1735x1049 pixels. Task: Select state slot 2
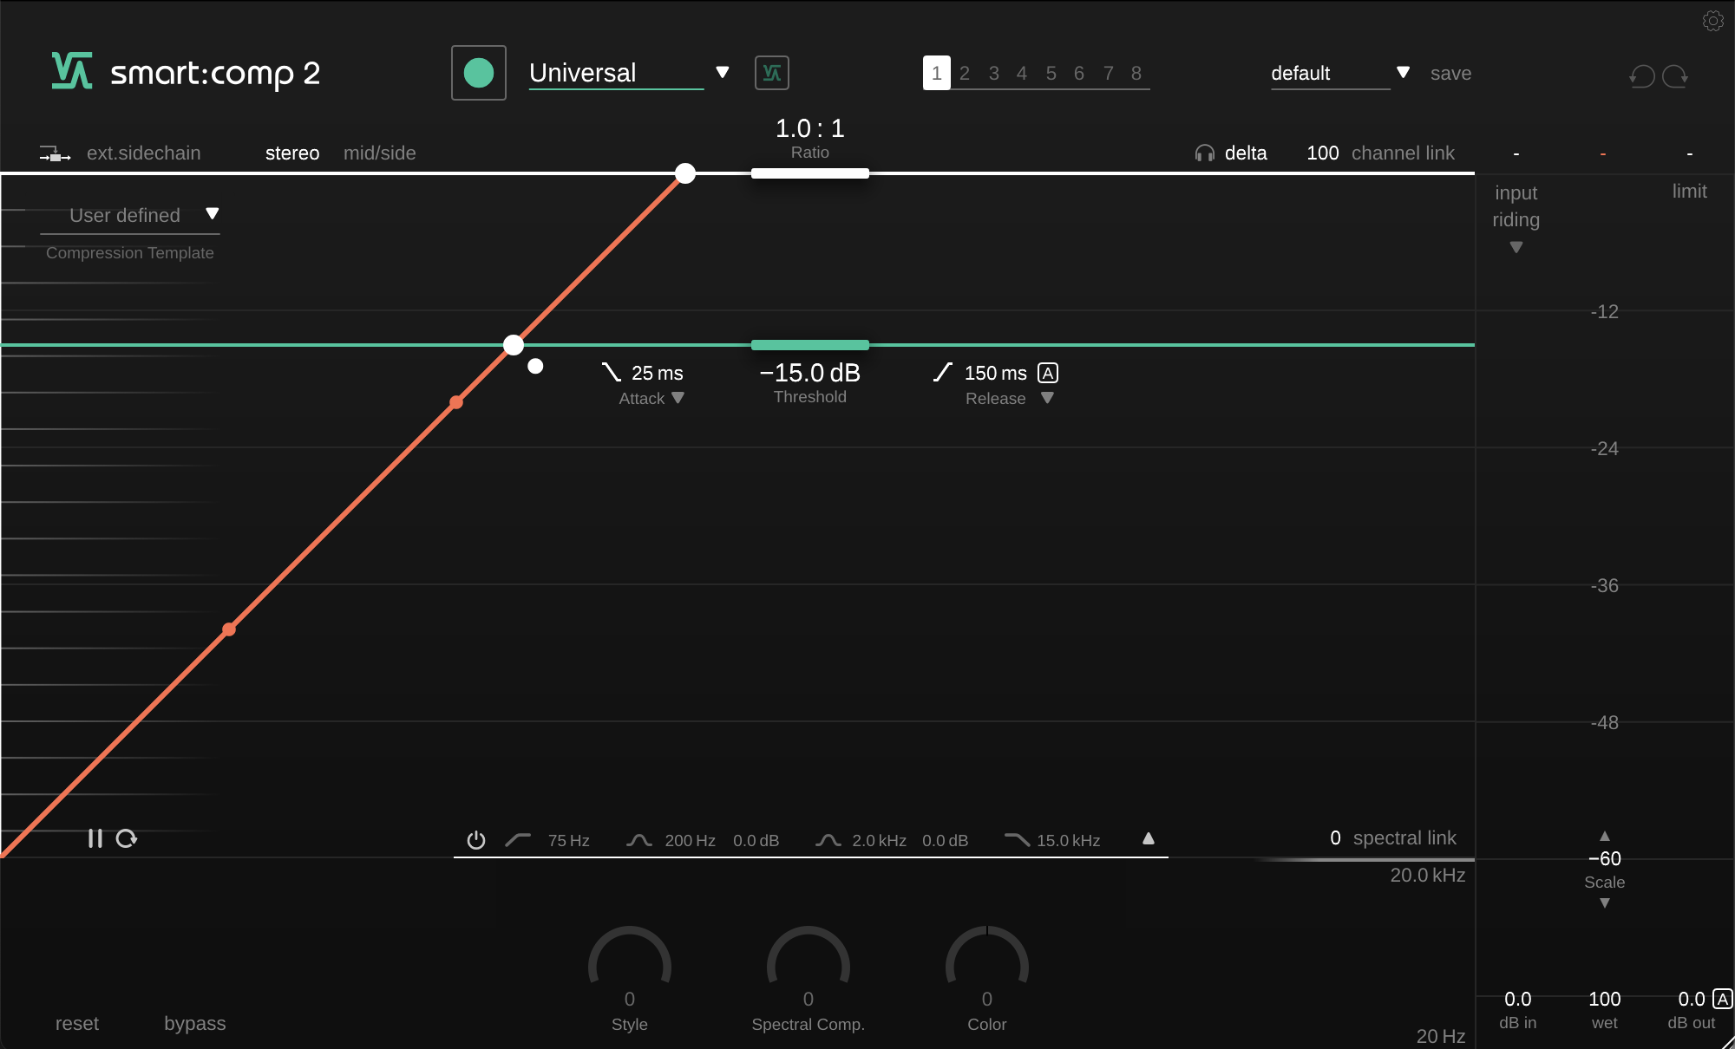pyautogui.click(x=964, y=74)
